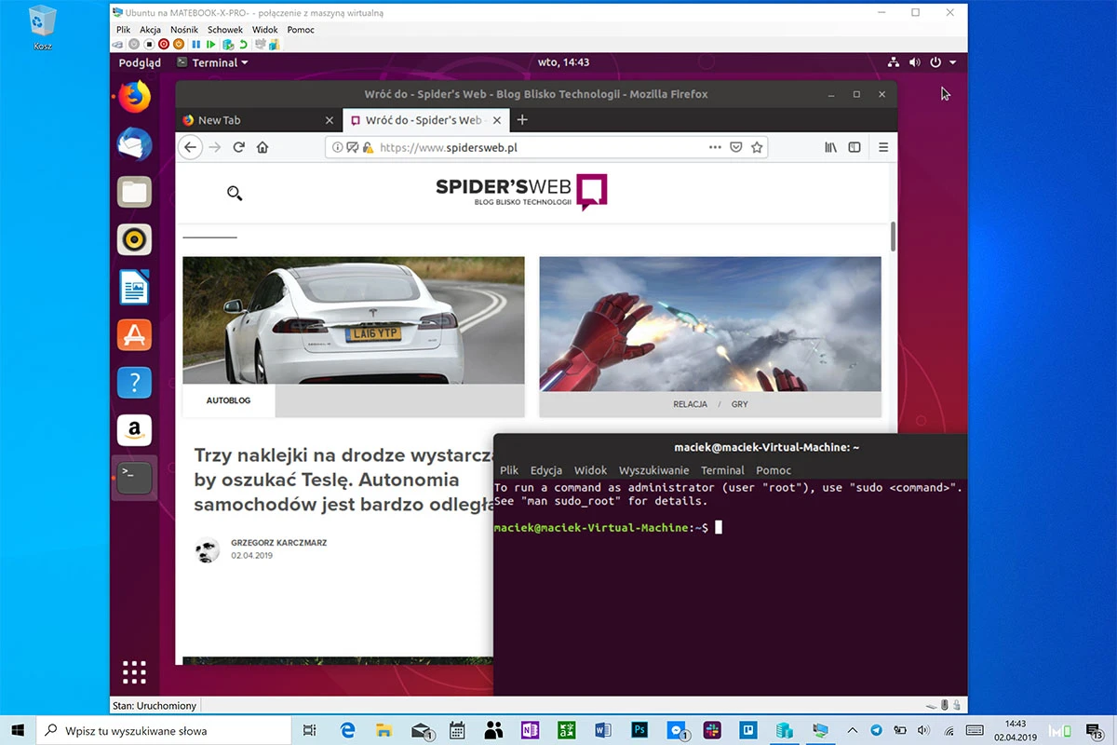1117x745 pixels.
Task: Launch Firefox from the Ubuntu dock
Action: click(135, 96)
